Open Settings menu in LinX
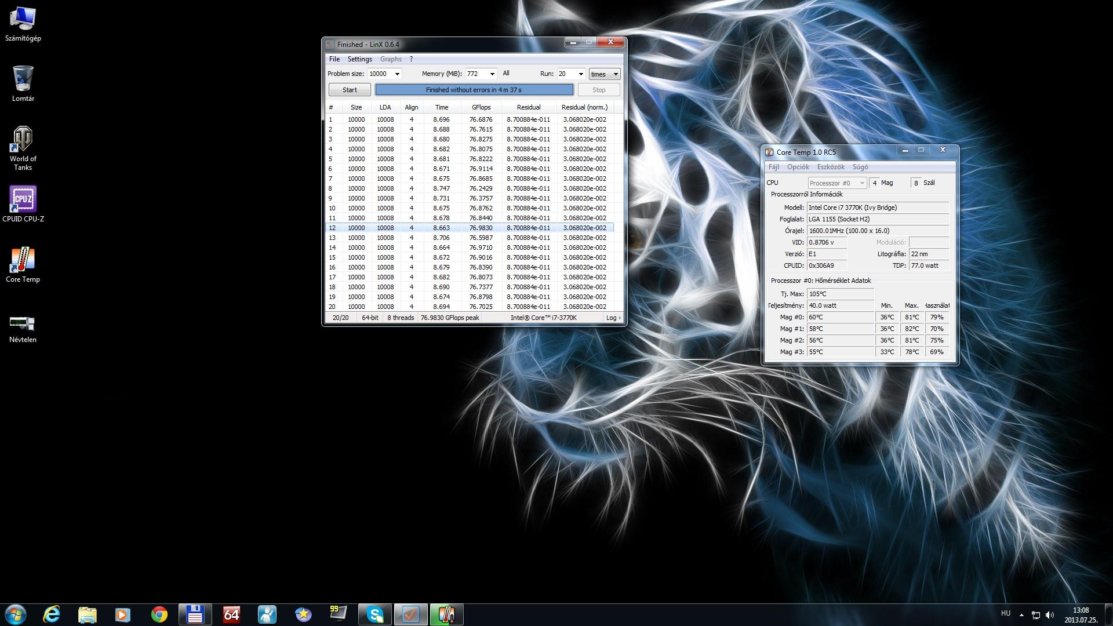 tap(359, 59)
